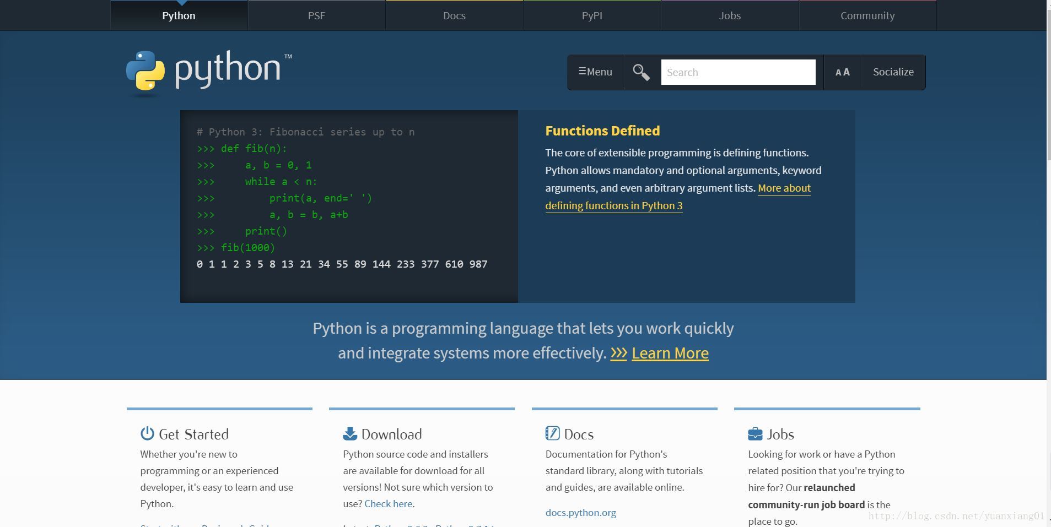The image size is (1051, 527).
Task: Click the Get Started heading
Action: click(193, 434)
